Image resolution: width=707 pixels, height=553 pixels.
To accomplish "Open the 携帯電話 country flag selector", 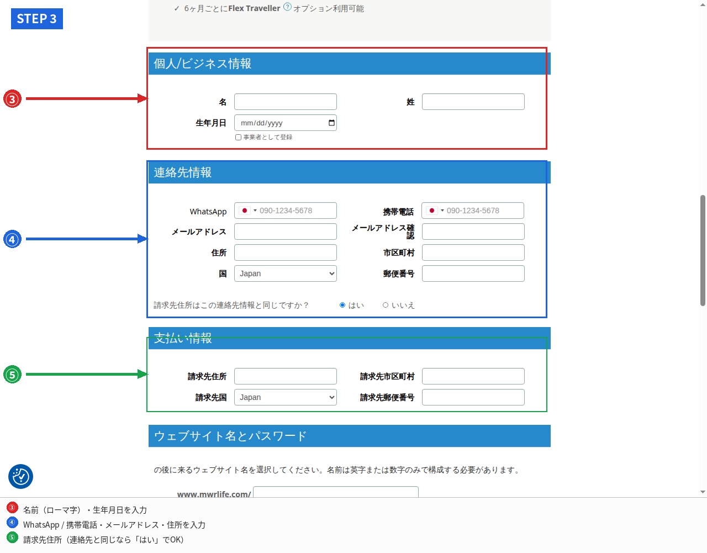I will tap(435, 210).
